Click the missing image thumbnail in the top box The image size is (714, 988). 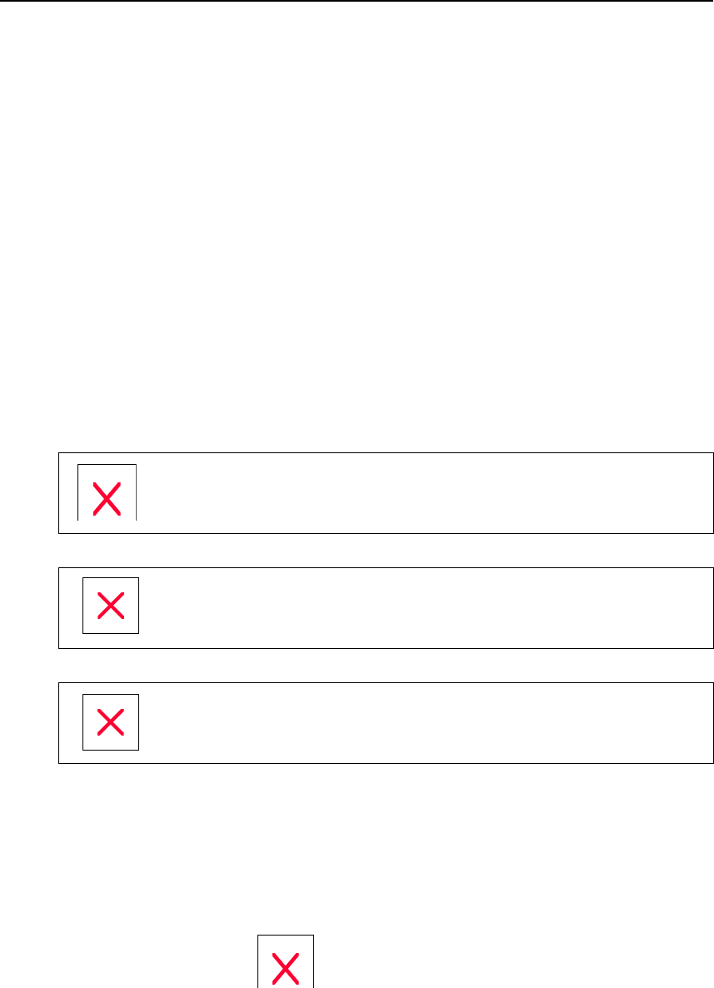(107, 493)
